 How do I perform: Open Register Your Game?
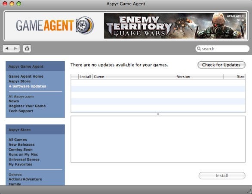pyautogui.click(x=27, y=106)
